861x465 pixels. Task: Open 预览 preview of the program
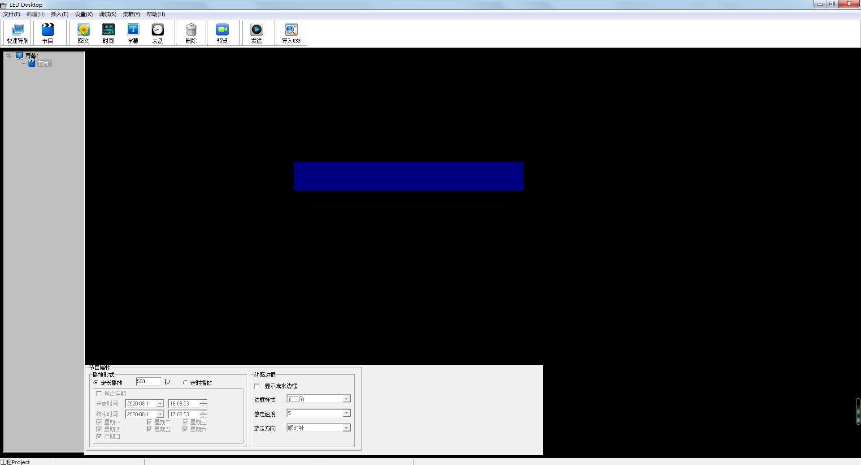(x=222, y=33)
